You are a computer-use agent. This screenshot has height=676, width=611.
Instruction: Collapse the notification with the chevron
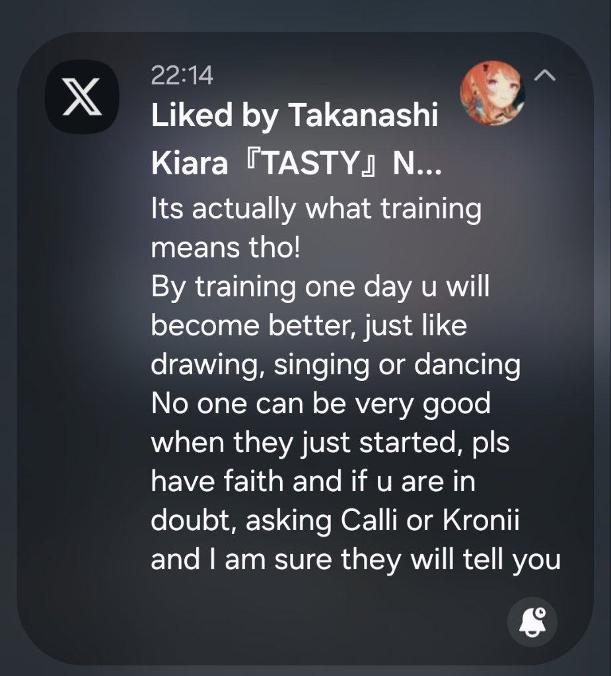coord(545,77)
